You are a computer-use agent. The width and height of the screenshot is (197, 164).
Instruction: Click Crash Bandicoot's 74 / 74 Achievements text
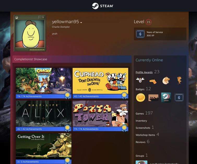pyautogui.click(x=29, y=96)
